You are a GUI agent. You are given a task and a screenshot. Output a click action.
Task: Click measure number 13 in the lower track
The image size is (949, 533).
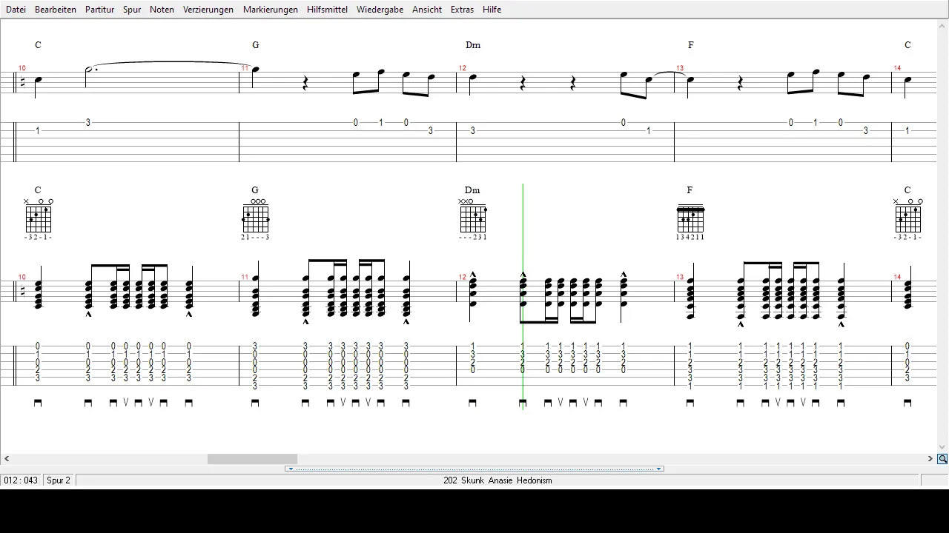pos(680,278)
